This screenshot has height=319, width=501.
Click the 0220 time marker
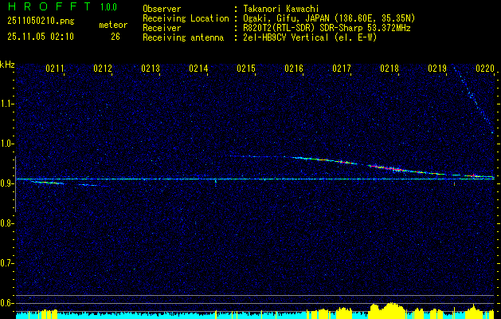[485, 68]
